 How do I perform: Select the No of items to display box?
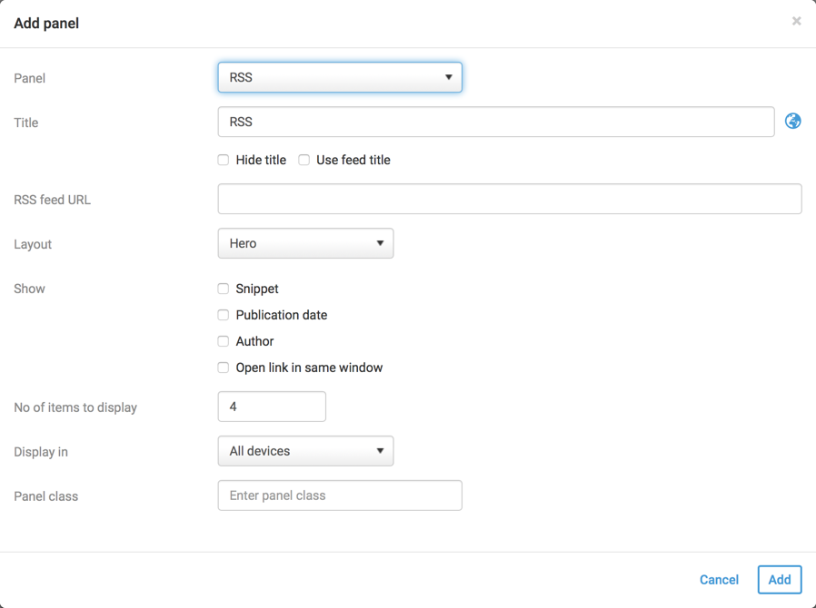coord(272,407)
